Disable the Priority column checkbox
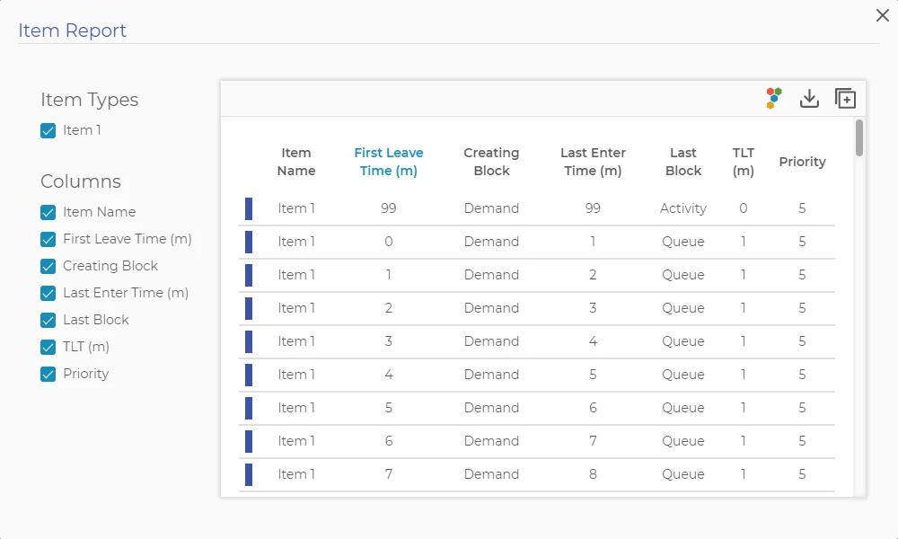This screenshot has height=539, width=898. click(48, 374)
